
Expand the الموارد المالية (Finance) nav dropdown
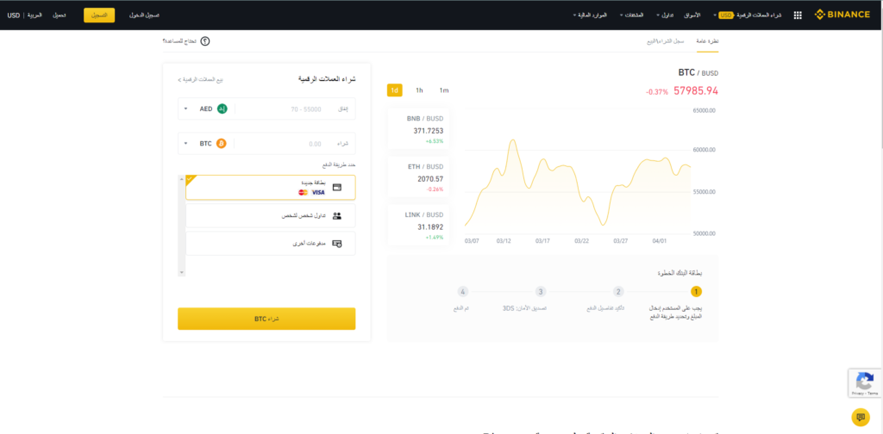[x=590, y=15]
